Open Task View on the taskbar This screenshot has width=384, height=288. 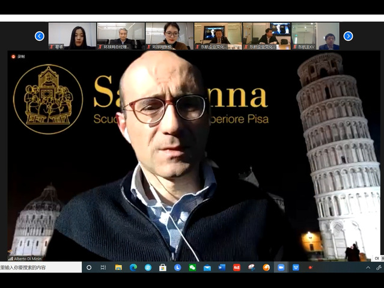click(x=103, y=268)
